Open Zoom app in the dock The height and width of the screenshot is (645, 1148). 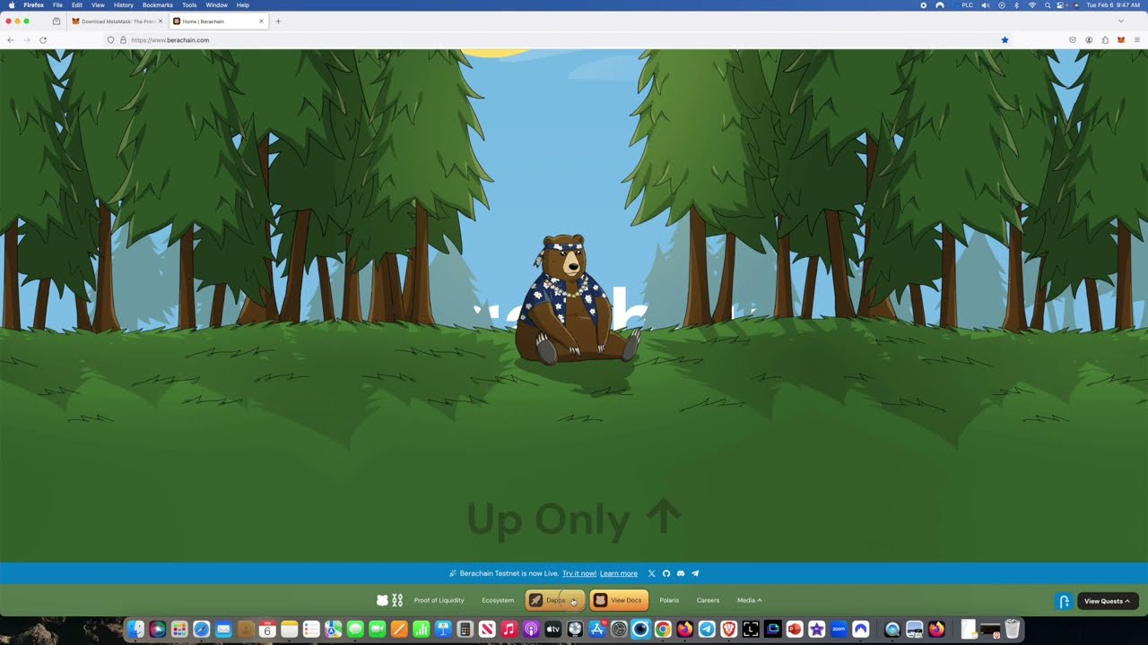click(839, 630)
